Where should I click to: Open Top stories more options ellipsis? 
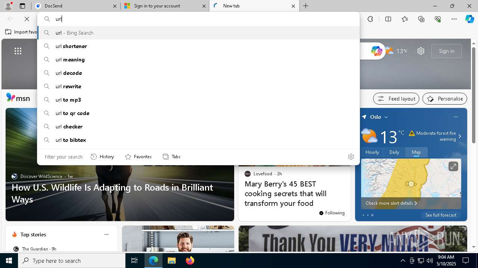tap(106, 234)
